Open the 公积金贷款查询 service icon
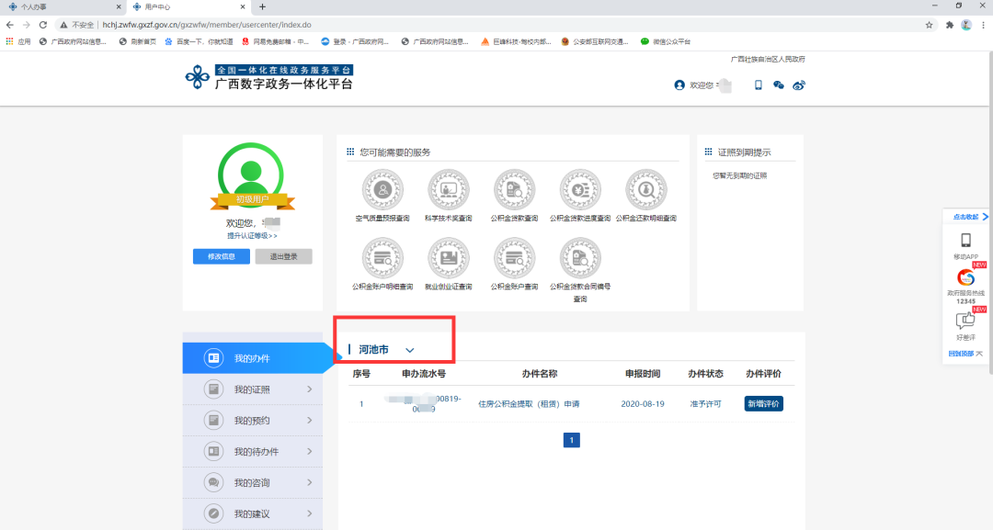Image resolution: width=993 pixels, height=530 pixels. [x=514, y=190]
